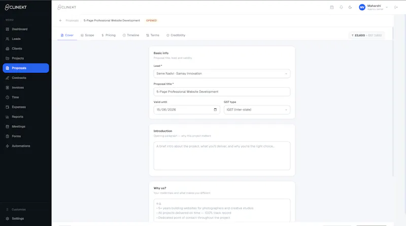Click the total price badge 23,600
Screen dimensions: 406x226
(366, 35)
